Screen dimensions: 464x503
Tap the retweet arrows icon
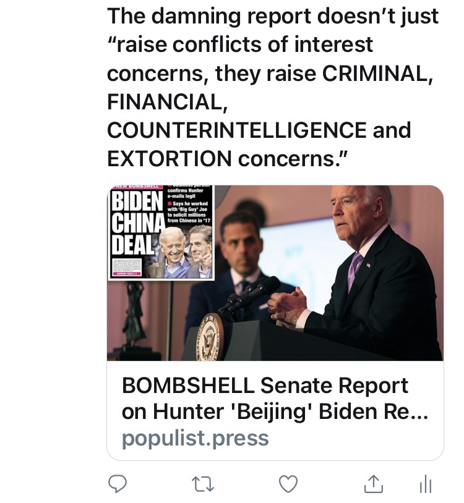coord(204,484)
